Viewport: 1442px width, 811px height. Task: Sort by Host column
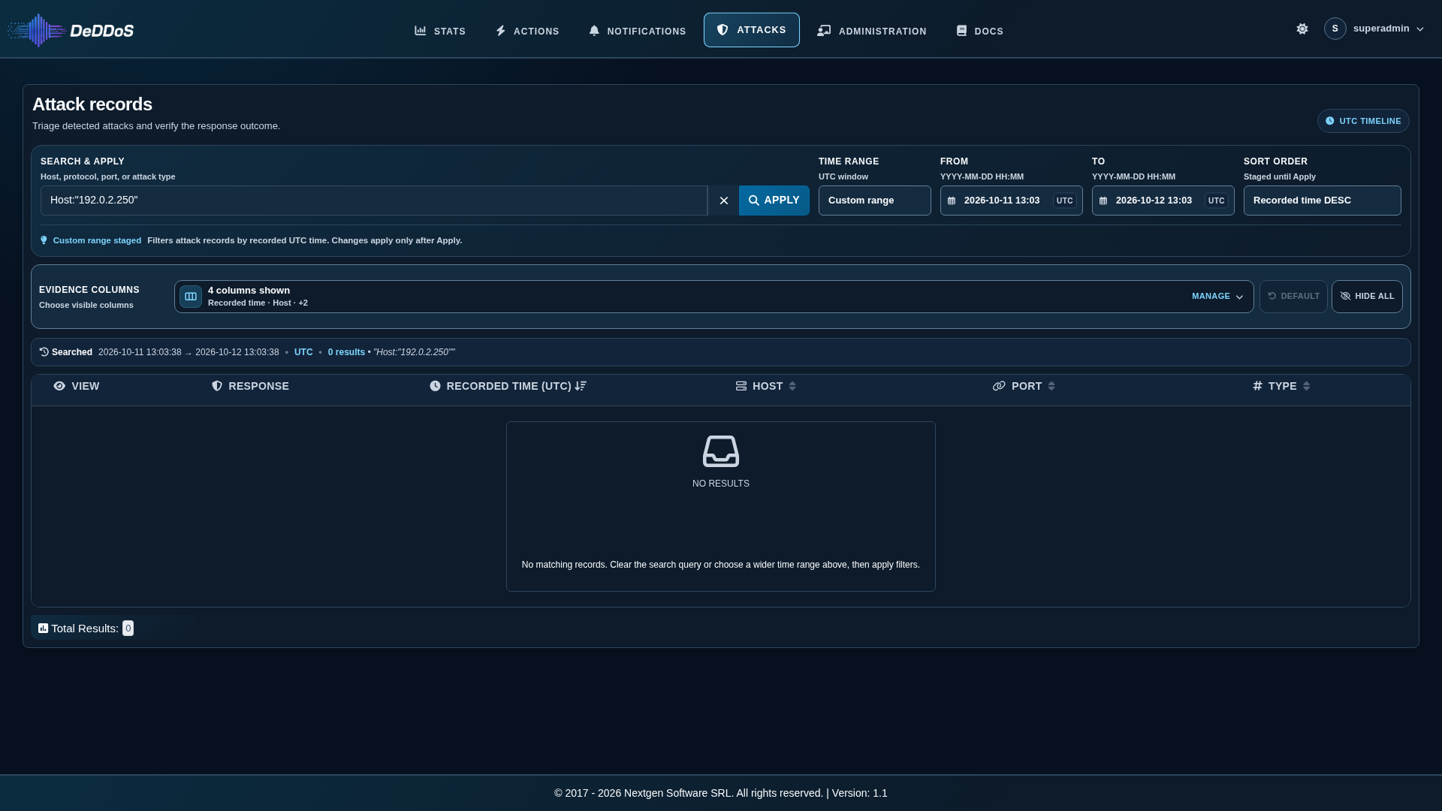pos(766,386)
